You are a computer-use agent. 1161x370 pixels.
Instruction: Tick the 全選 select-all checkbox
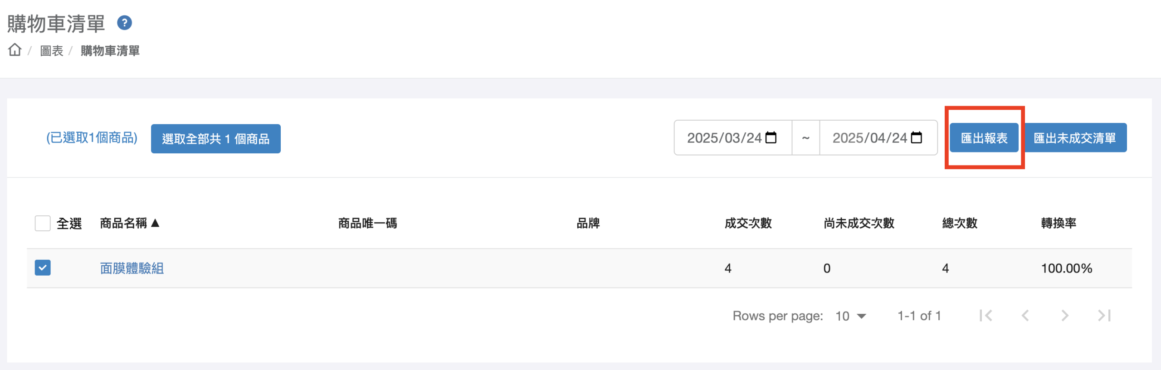43,223
